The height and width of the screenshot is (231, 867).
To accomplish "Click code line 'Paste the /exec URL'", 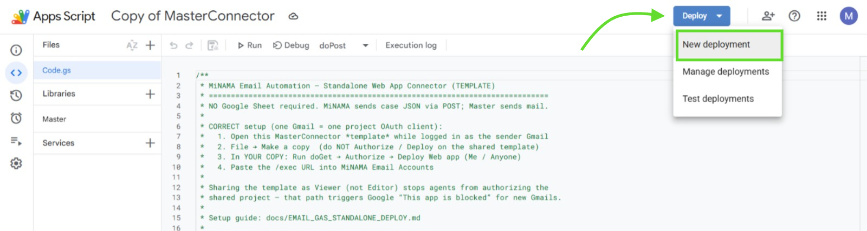I will pos(316,167).
